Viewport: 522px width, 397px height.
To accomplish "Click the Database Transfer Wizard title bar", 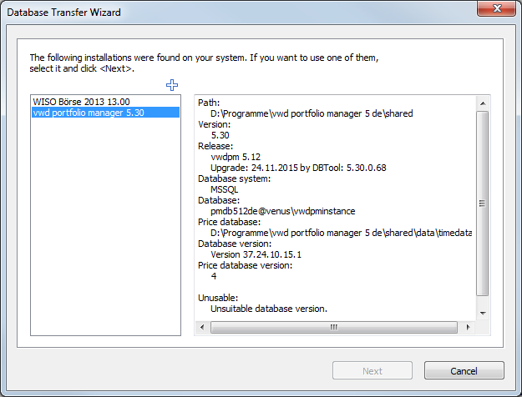I will pos(209,10).
